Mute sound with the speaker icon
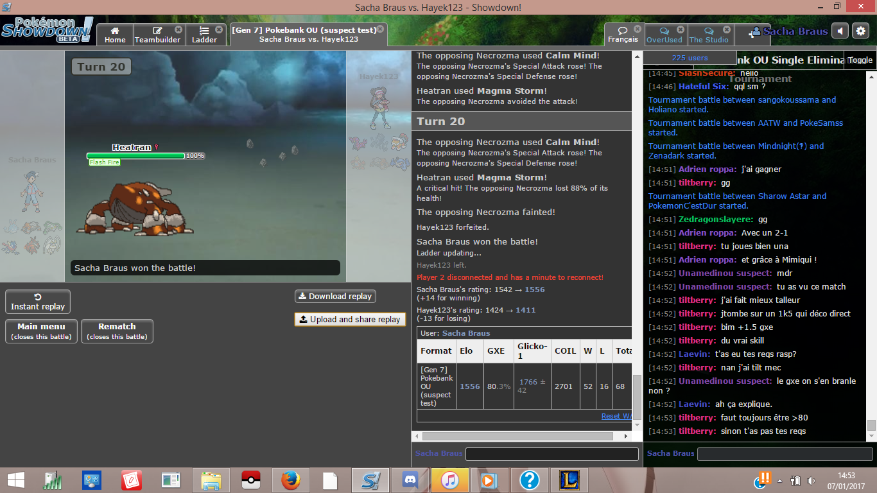The height and width of the screenshot is (493, 877). point(840,31)
